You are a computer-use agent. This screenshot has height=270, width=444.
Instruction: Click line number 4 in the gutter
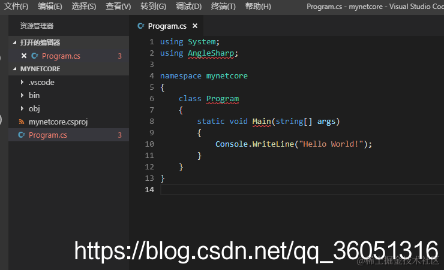(x=152, y=75)
